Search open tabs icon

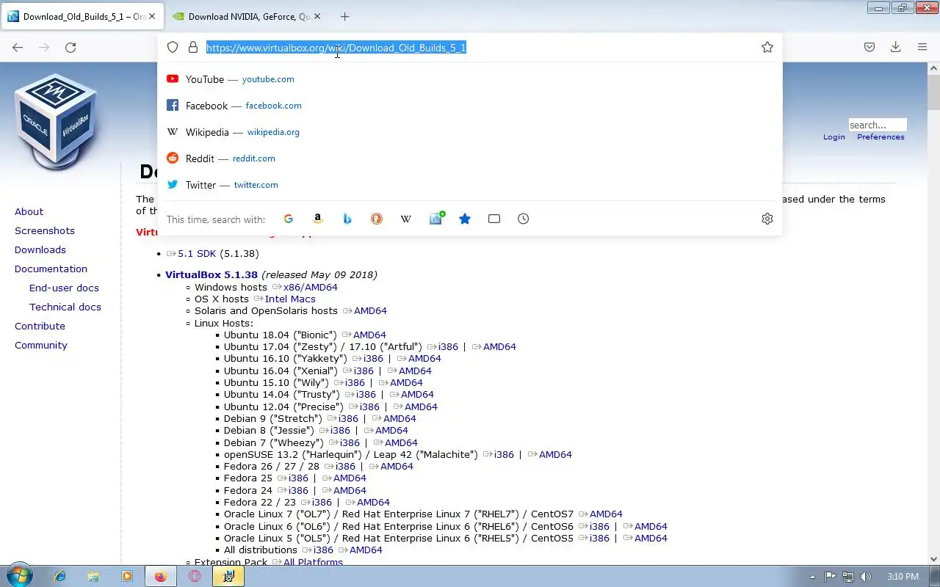coord(494,219)
